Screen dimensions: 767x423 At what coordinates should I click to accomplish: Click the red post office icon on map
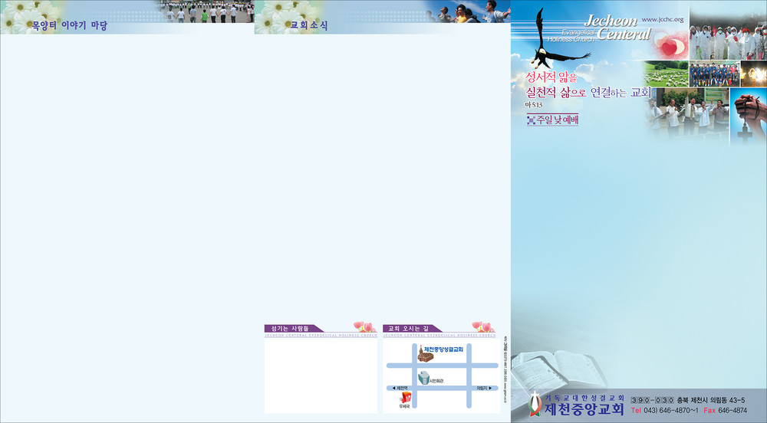tap(405, 397)
